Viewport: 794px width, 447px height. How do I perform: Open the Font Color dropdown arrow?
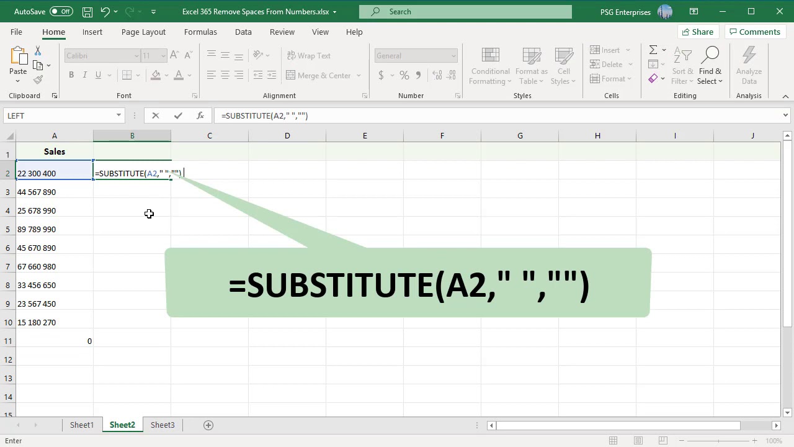(x=189, y=76)
